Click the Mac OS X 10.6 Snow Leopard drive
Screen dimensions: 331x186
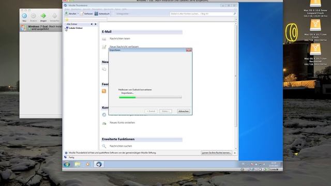coord(315,9)
